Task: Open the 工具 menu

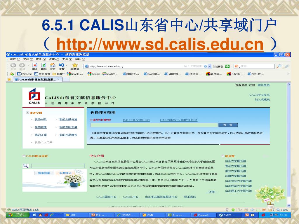Action: tap(67, 59)
